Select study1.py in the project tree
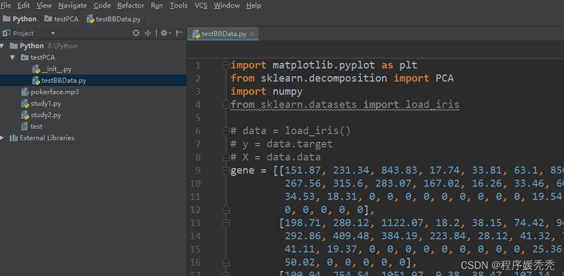Viewport: 564px width, 276px height. tap(46, 104)
